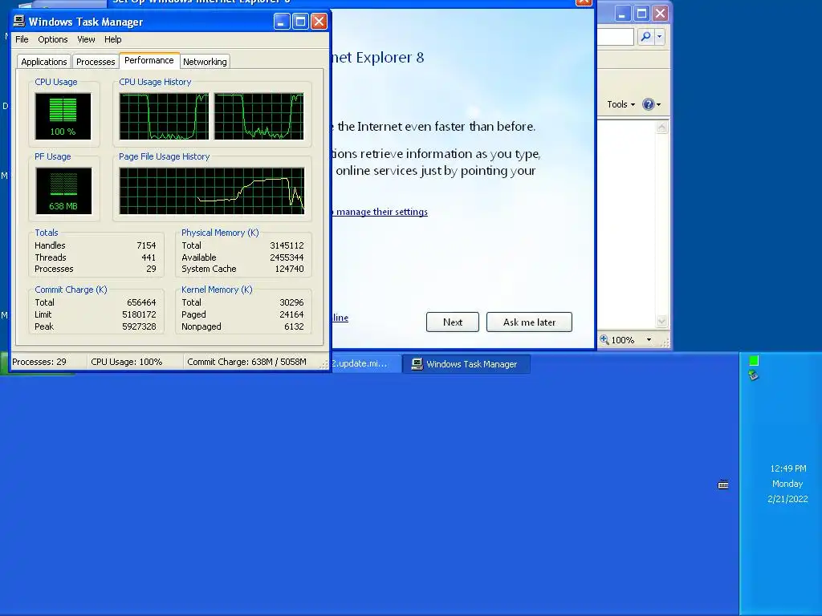The height and width of the screenshot is (616, 822).
Task: Open the Options menu in Task Manager
Action: point(52,39)
